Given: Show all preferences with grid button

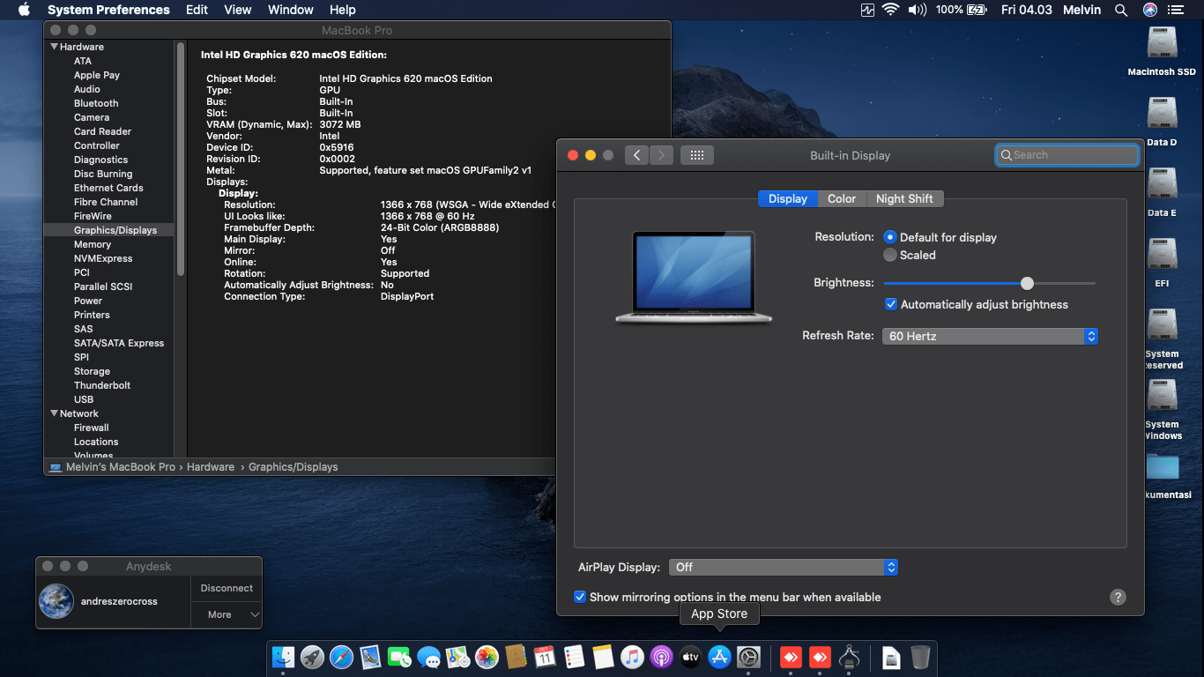Looking at the screenshot, I should click(x=697, y=155).
